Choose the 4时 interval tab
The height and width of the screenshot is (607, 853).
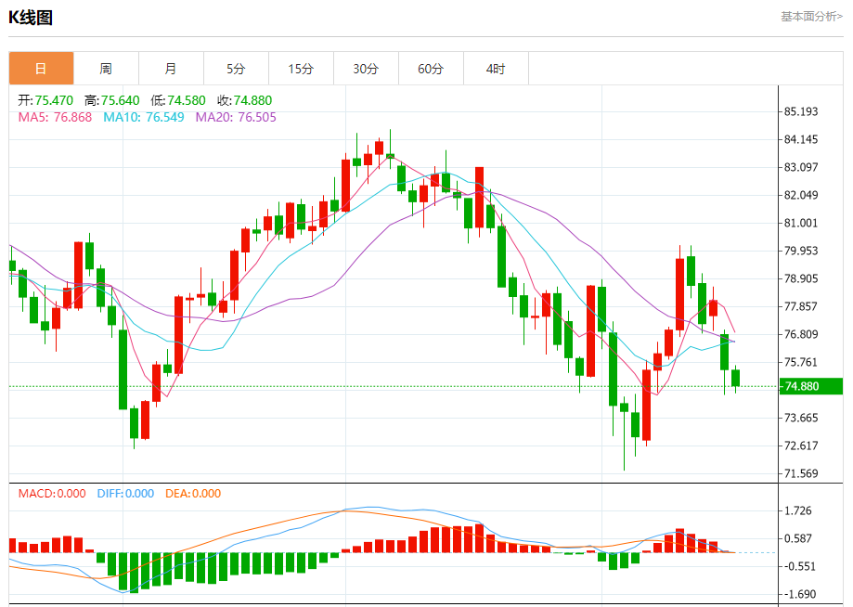(496, 69)
